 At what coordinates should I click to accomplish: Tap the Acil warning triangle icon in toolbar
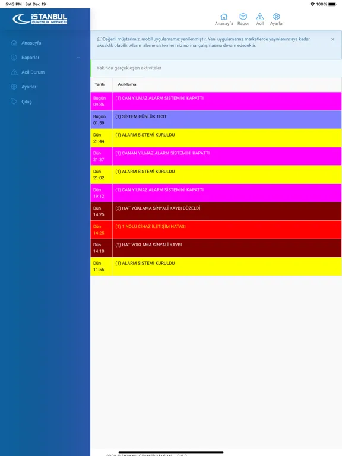pyautogui.click(x=260, y=17)
